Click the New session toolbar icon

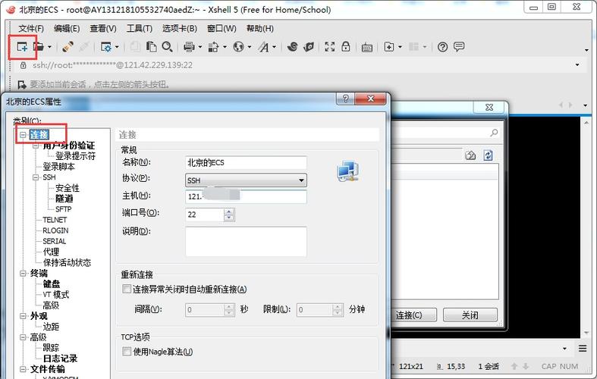[x=22, y=47]
